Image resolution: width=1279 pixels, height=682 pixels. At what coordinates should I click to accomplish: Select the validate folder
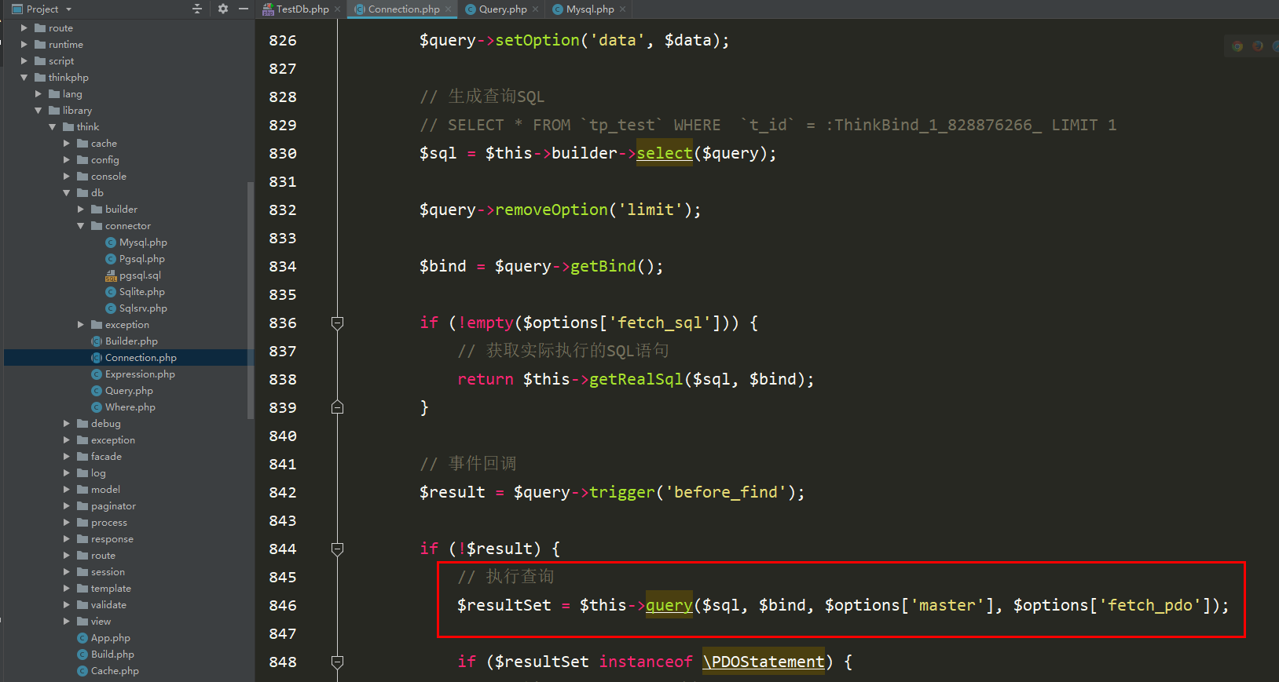point(108,605)
